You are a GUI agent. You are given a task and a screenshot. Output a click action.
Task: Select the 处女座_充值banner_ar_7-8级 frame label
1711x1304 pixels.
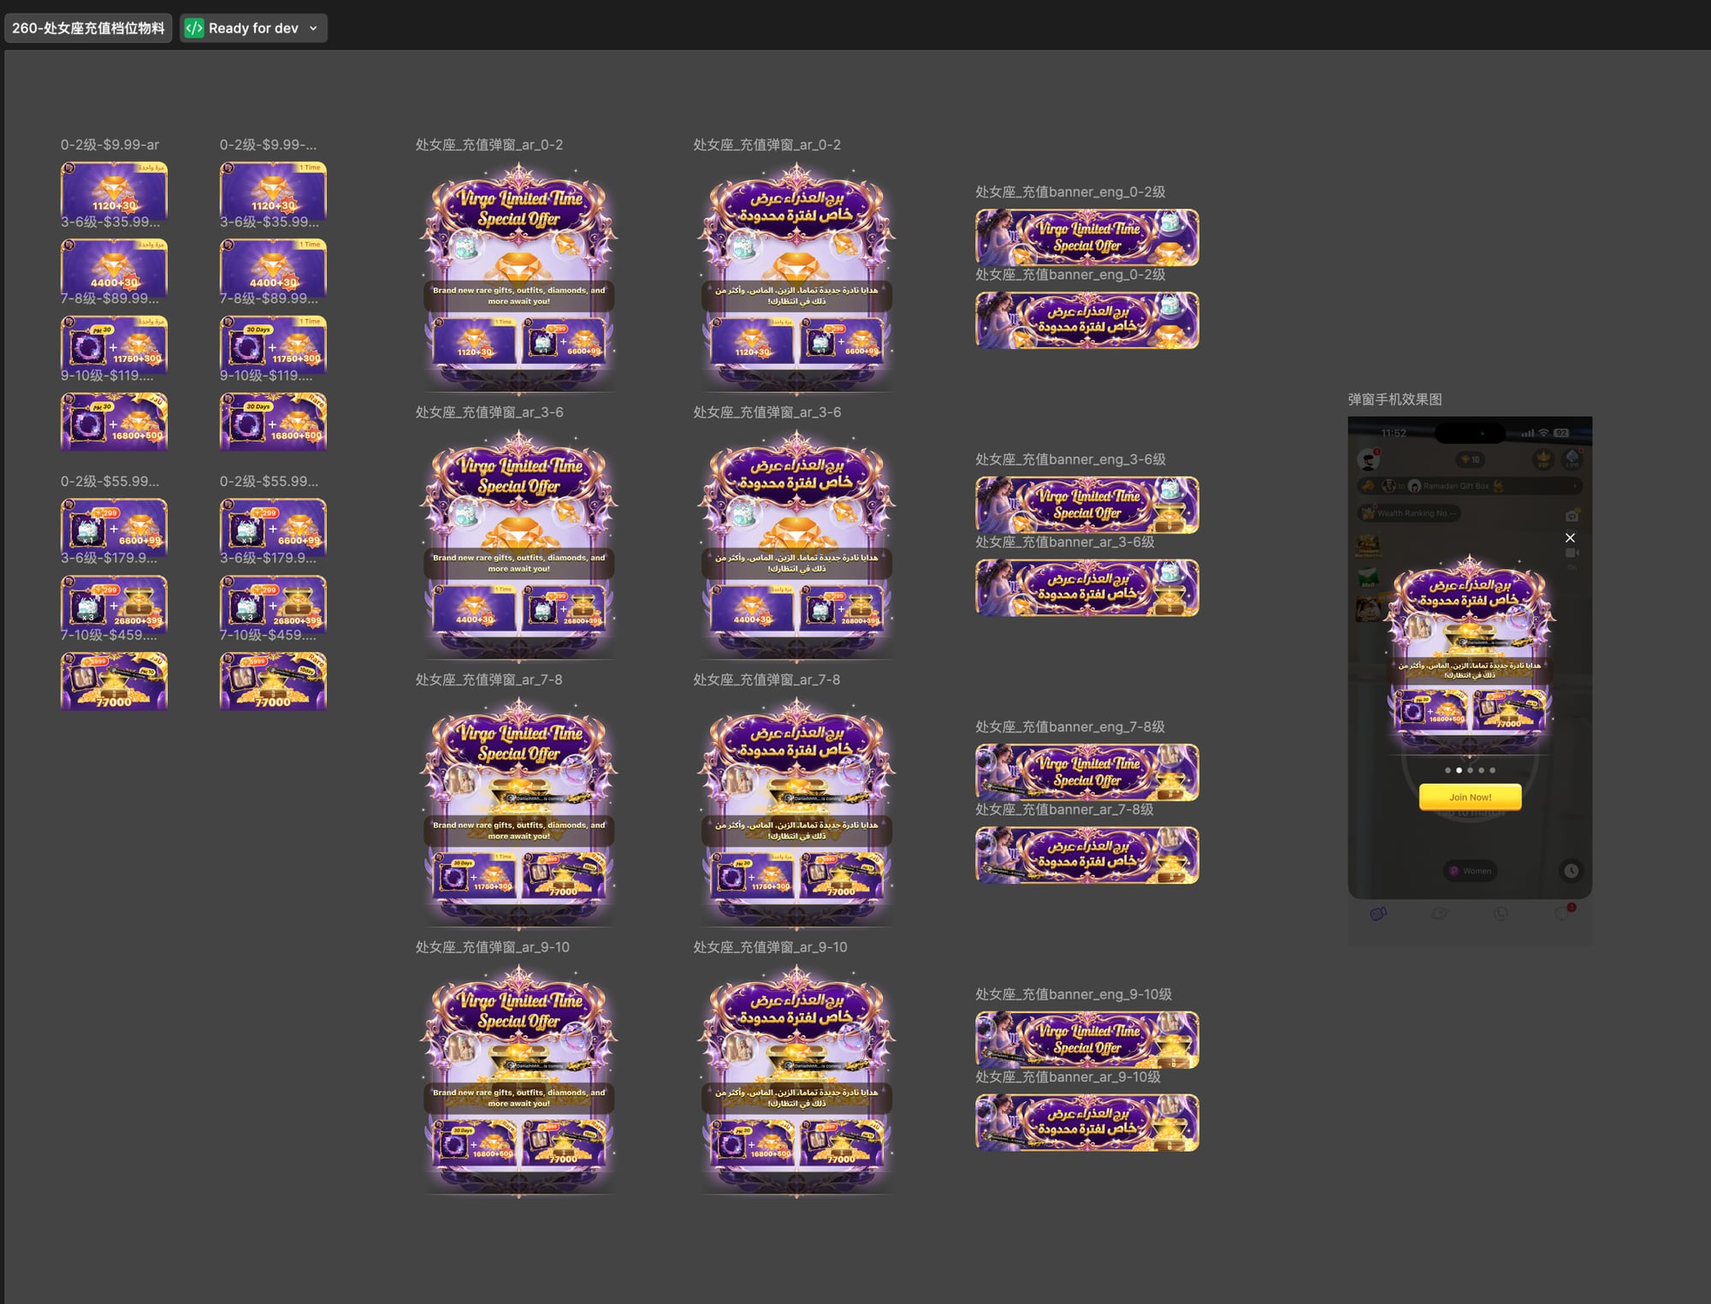pyautogui.click(x=1064, y=809)
